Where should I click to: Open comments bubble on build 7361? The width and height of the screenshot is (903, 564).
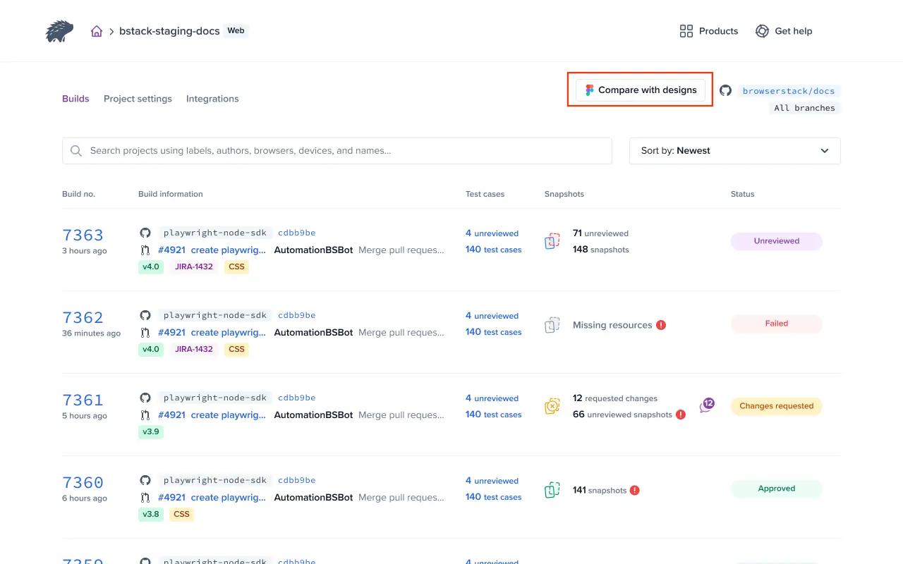coord(707,405)
